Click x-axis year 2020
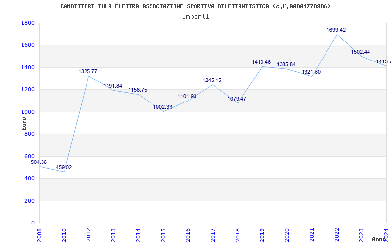 [x=287, y=235]
